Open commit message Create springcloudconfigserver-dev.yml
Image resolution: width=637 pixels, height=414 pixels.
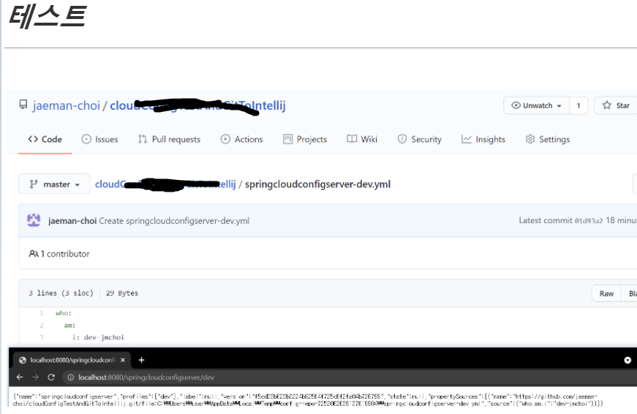pyautogui.click(x=174, y=221)
